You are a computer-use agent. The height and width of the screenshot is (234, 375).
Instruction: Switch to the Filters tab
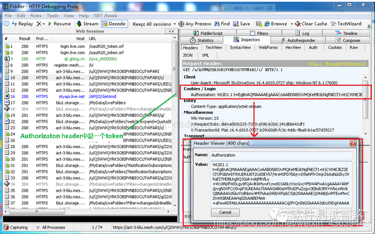(x=259, y=33)
